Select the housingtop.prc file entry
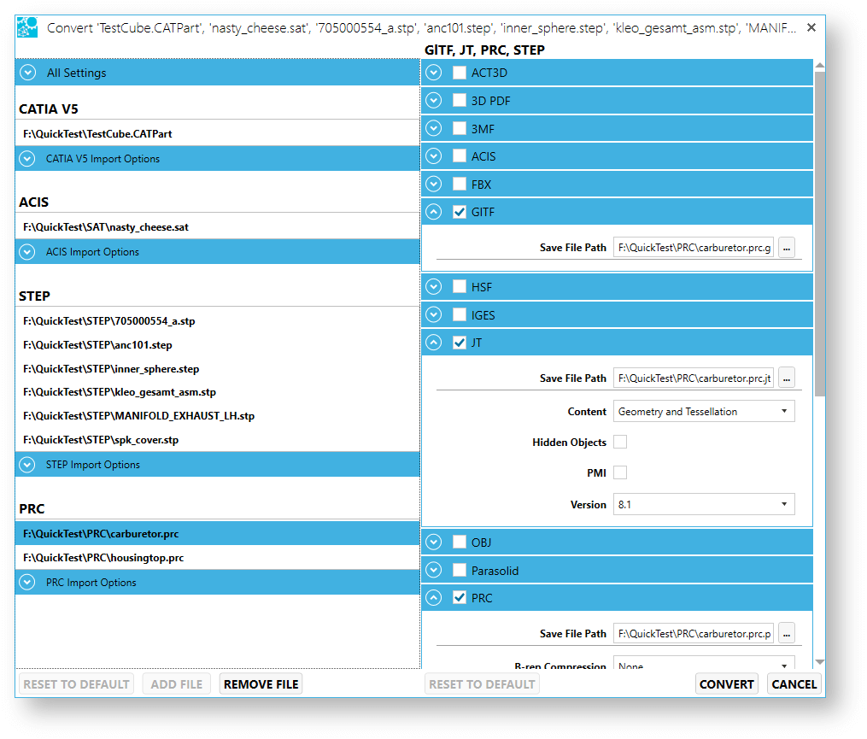Screen dimensions: 867x739 coord(103,558)
